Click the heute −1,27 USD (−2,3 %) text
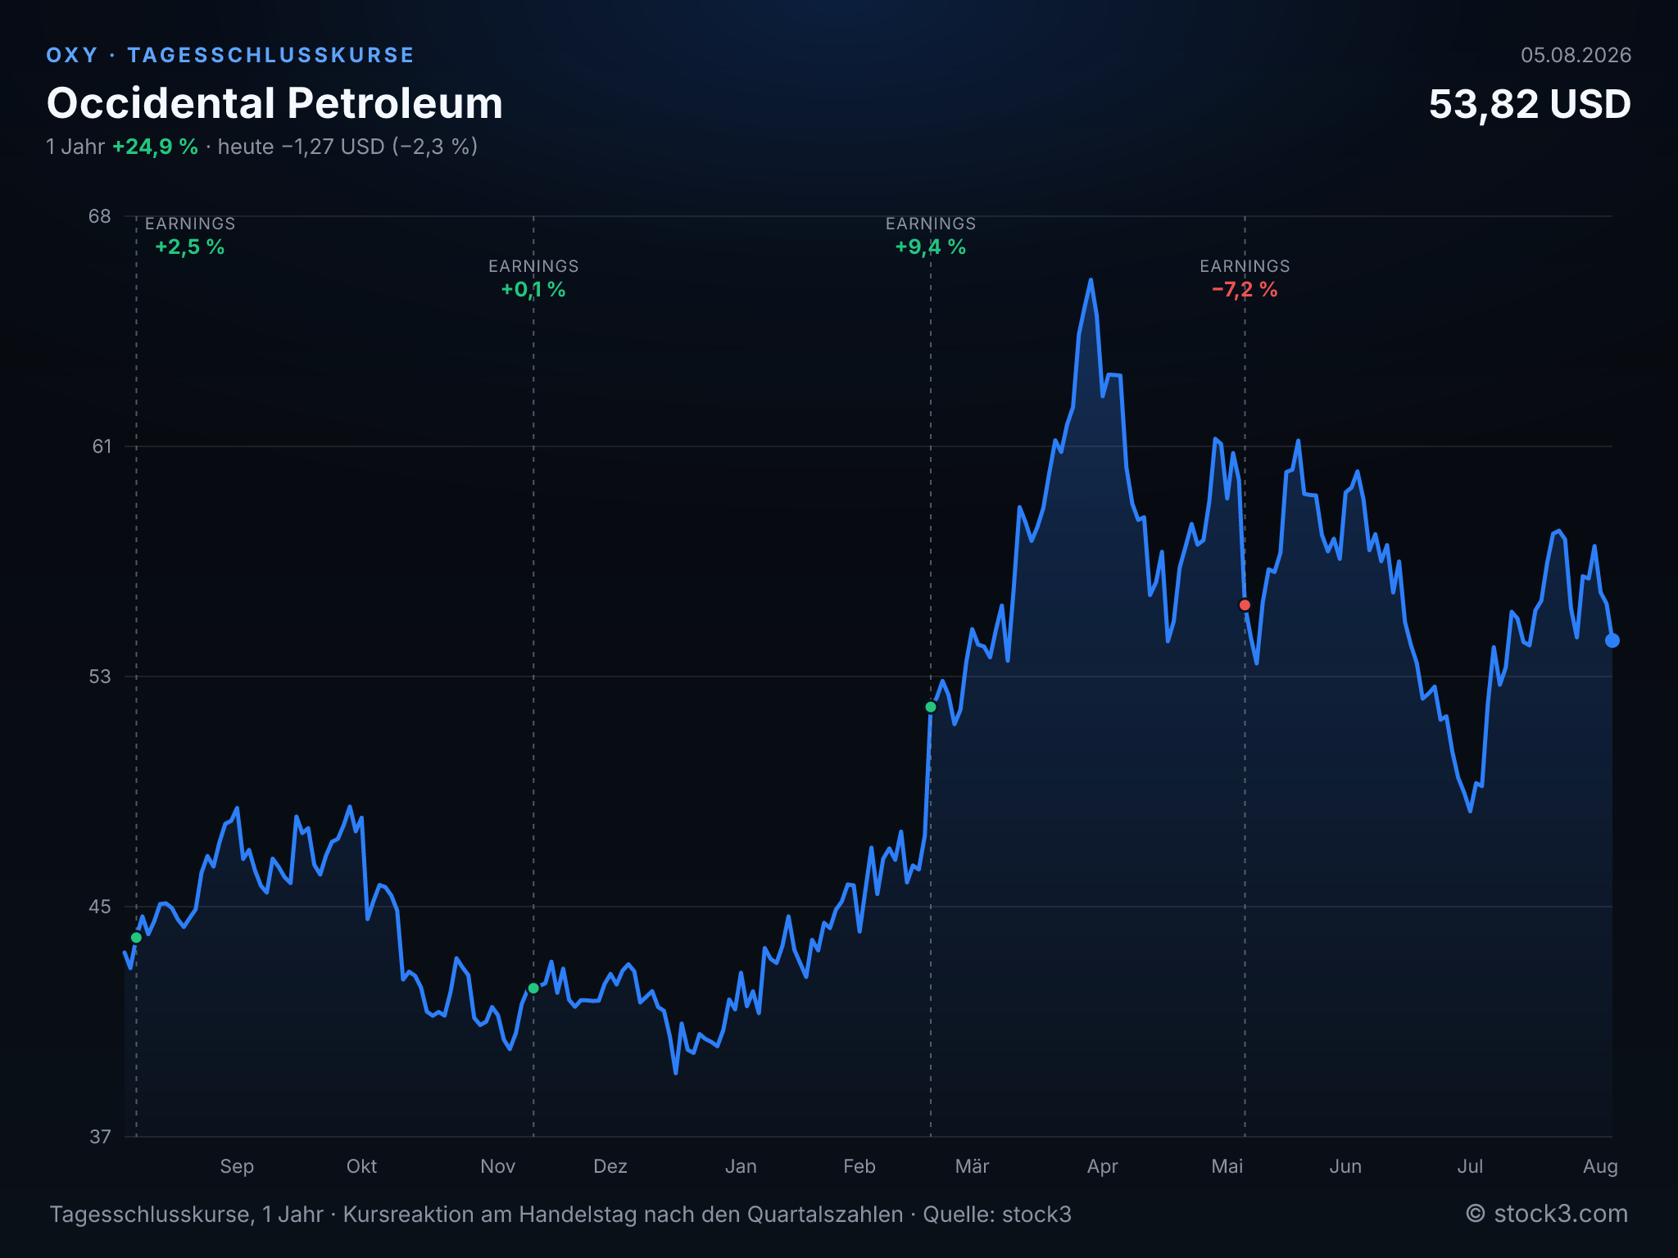The image size is (1678, 1258). point(347,147)
